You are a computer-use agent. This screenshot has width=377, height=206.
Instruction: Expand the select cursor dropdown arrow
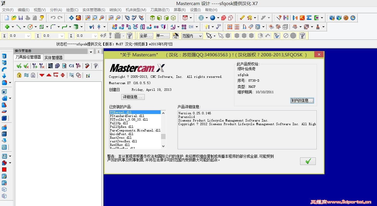click(214, 36)
